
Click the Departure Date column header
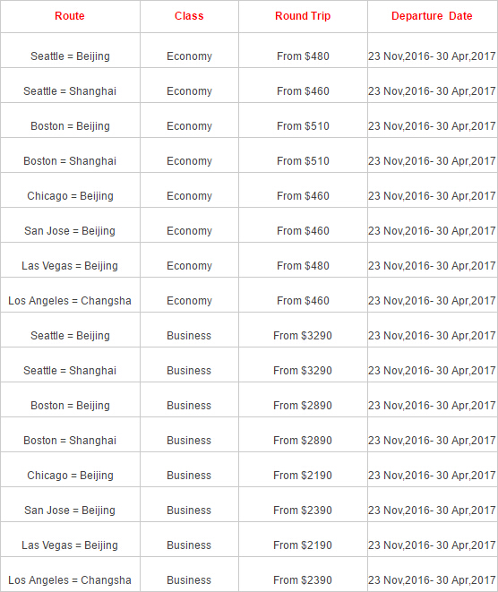(432, 16)
